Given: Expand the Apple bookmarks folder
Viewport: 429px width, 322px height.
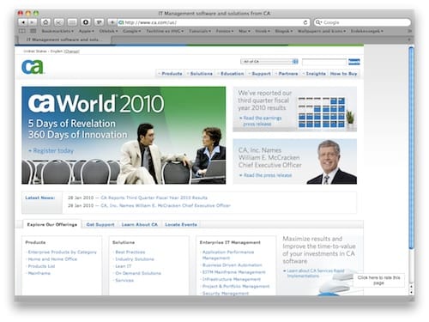Looking at the screenshot, I should [x=86, y=31].
